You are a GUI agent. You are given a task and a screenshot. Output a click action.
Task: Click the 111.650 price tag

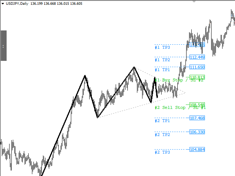click(197, 67)
